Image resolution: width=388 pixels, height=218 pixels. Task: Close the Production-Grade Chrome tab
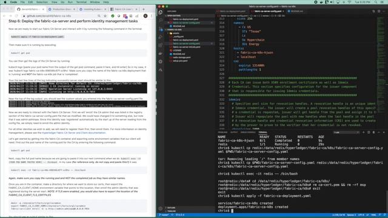tap(74, 9)
